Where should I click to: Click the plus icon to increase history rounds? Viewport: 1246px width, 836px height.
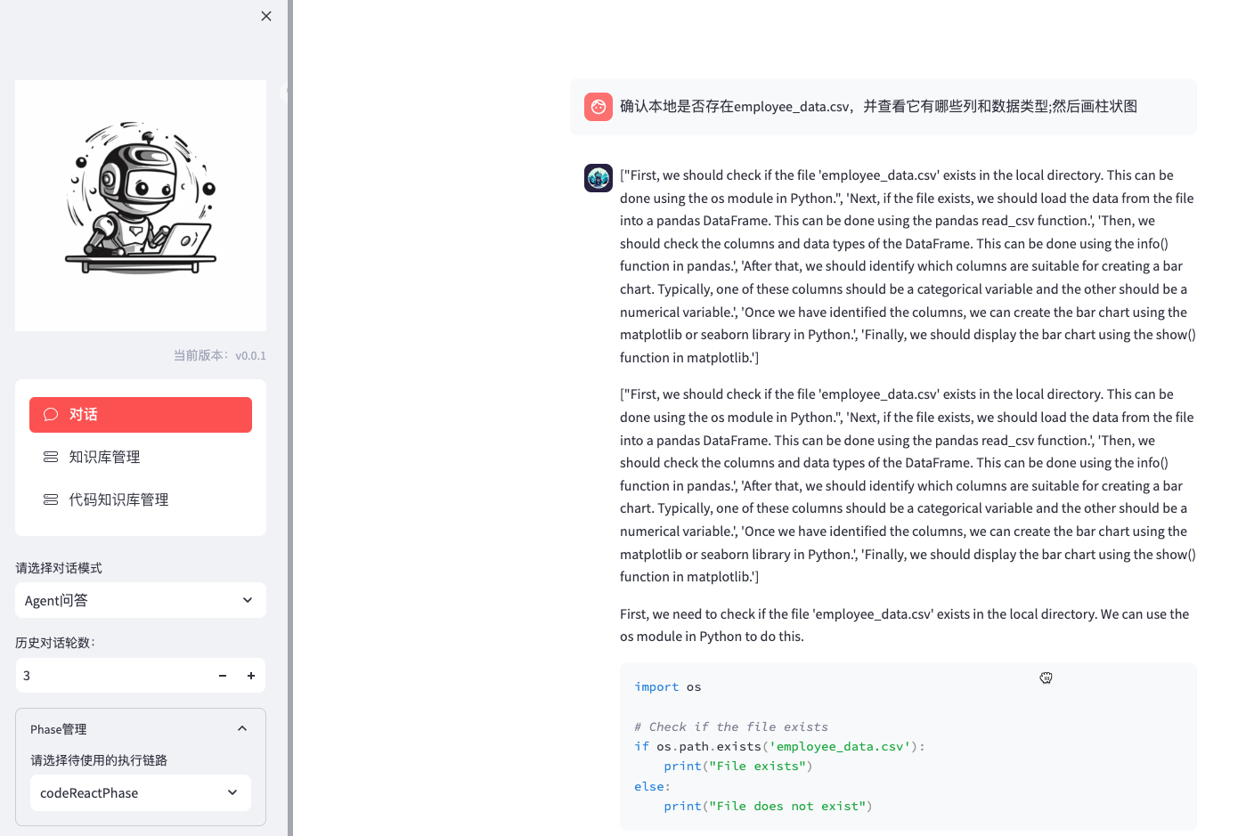[x=250, y=675]
